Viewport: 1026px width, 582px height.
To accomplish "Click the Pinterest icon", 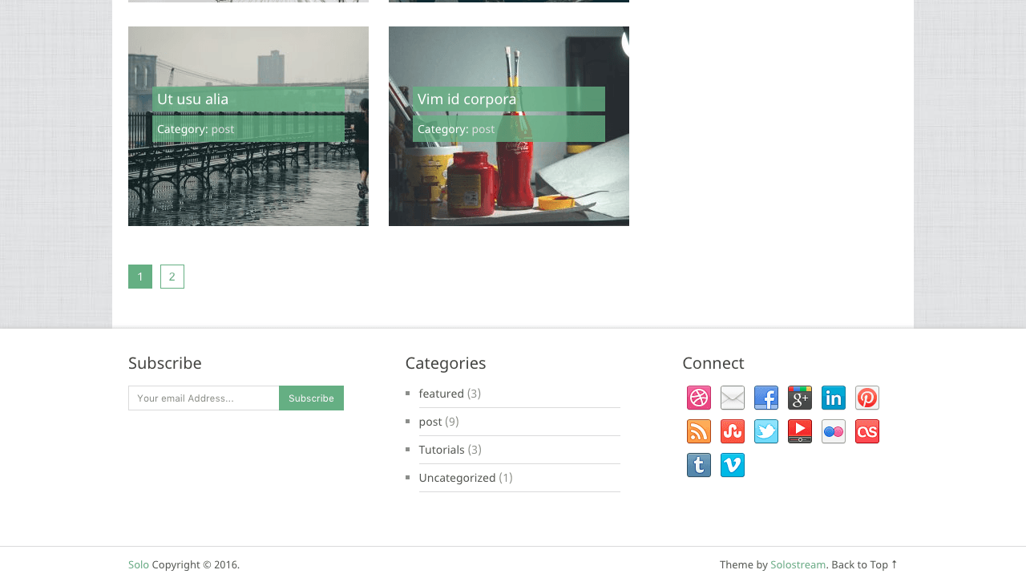I will [x=867, y=398].
